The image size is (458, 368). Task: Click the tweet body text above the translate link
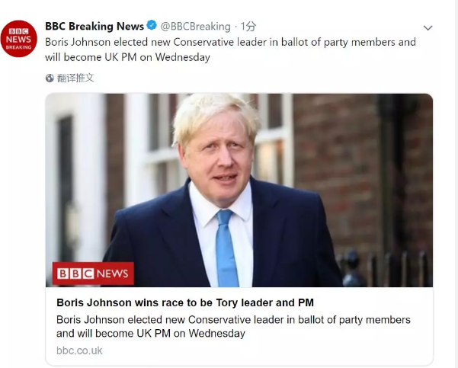[230, 50]
